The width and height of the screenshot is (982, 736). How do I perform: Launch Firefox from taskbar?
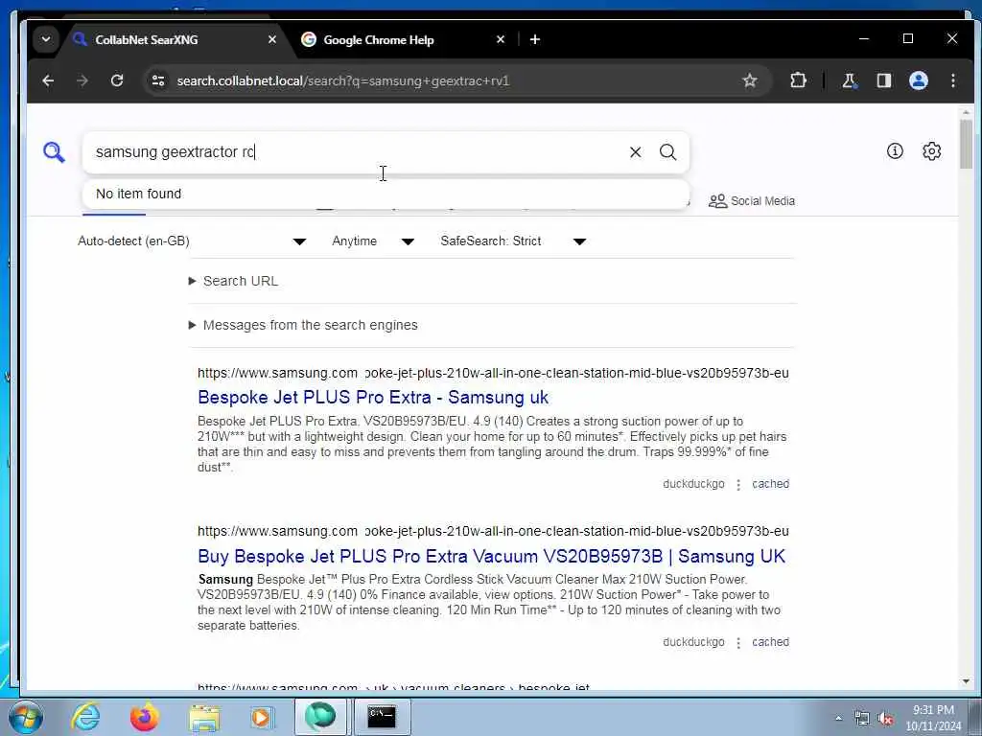(x=144, y=717)
